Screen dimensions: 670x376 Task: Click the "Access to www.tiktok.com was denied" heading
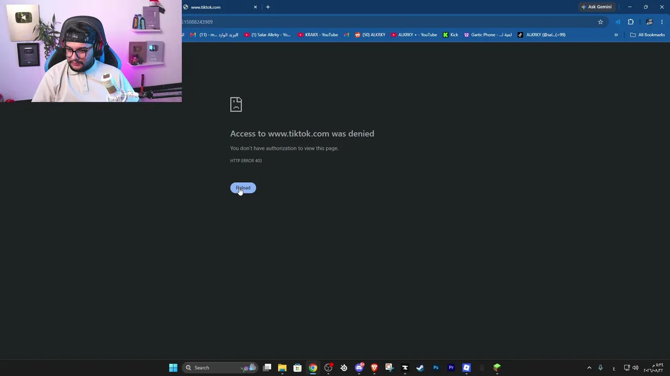tap(302, 134)
